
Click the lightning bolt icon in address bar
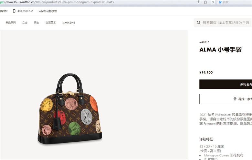click(198, 2)
